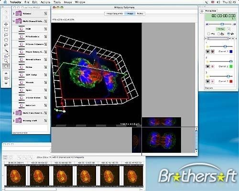239x191 pixels.
Task: Select the line measurement tool
Action: (6, 55)
